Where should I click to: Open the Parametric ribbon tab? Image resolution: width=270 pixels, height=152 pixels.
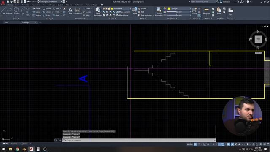[35, 5]
